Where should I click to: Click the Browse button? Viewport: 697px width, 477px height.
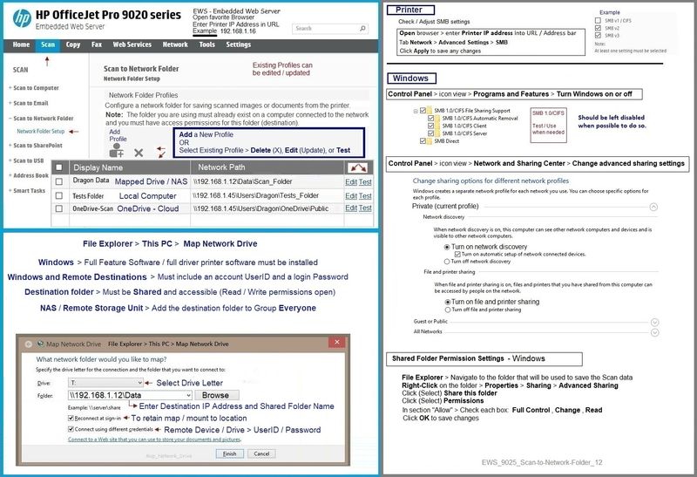click(x=215, y=395)
